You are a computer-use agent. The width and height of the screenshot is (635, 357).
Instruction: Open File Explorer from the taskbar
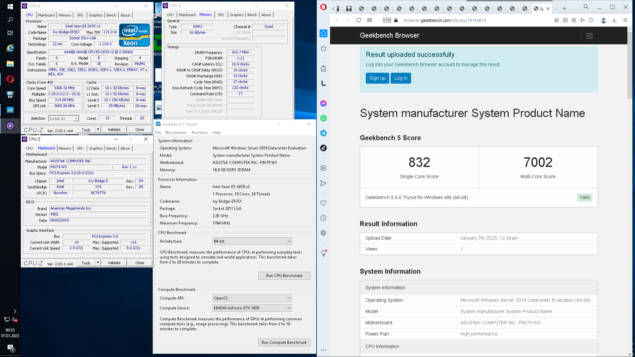(10, 64)
